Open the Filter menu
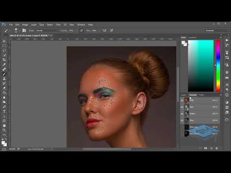The height and width of the screenshot is (173, 231). click(58, 25)
